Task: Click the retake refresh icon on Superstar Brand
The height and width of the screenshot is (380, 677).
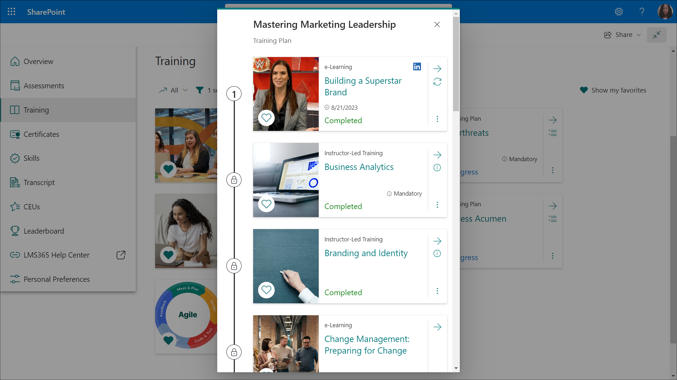Action: tap(437, 82)
